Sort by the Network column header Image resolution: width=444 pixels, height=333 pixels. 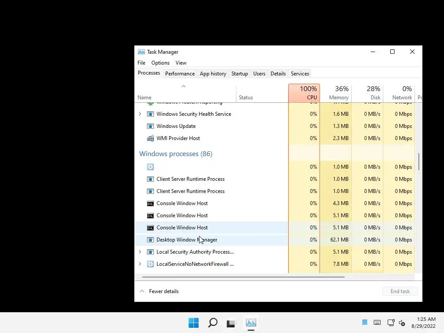tap(399, 93)
